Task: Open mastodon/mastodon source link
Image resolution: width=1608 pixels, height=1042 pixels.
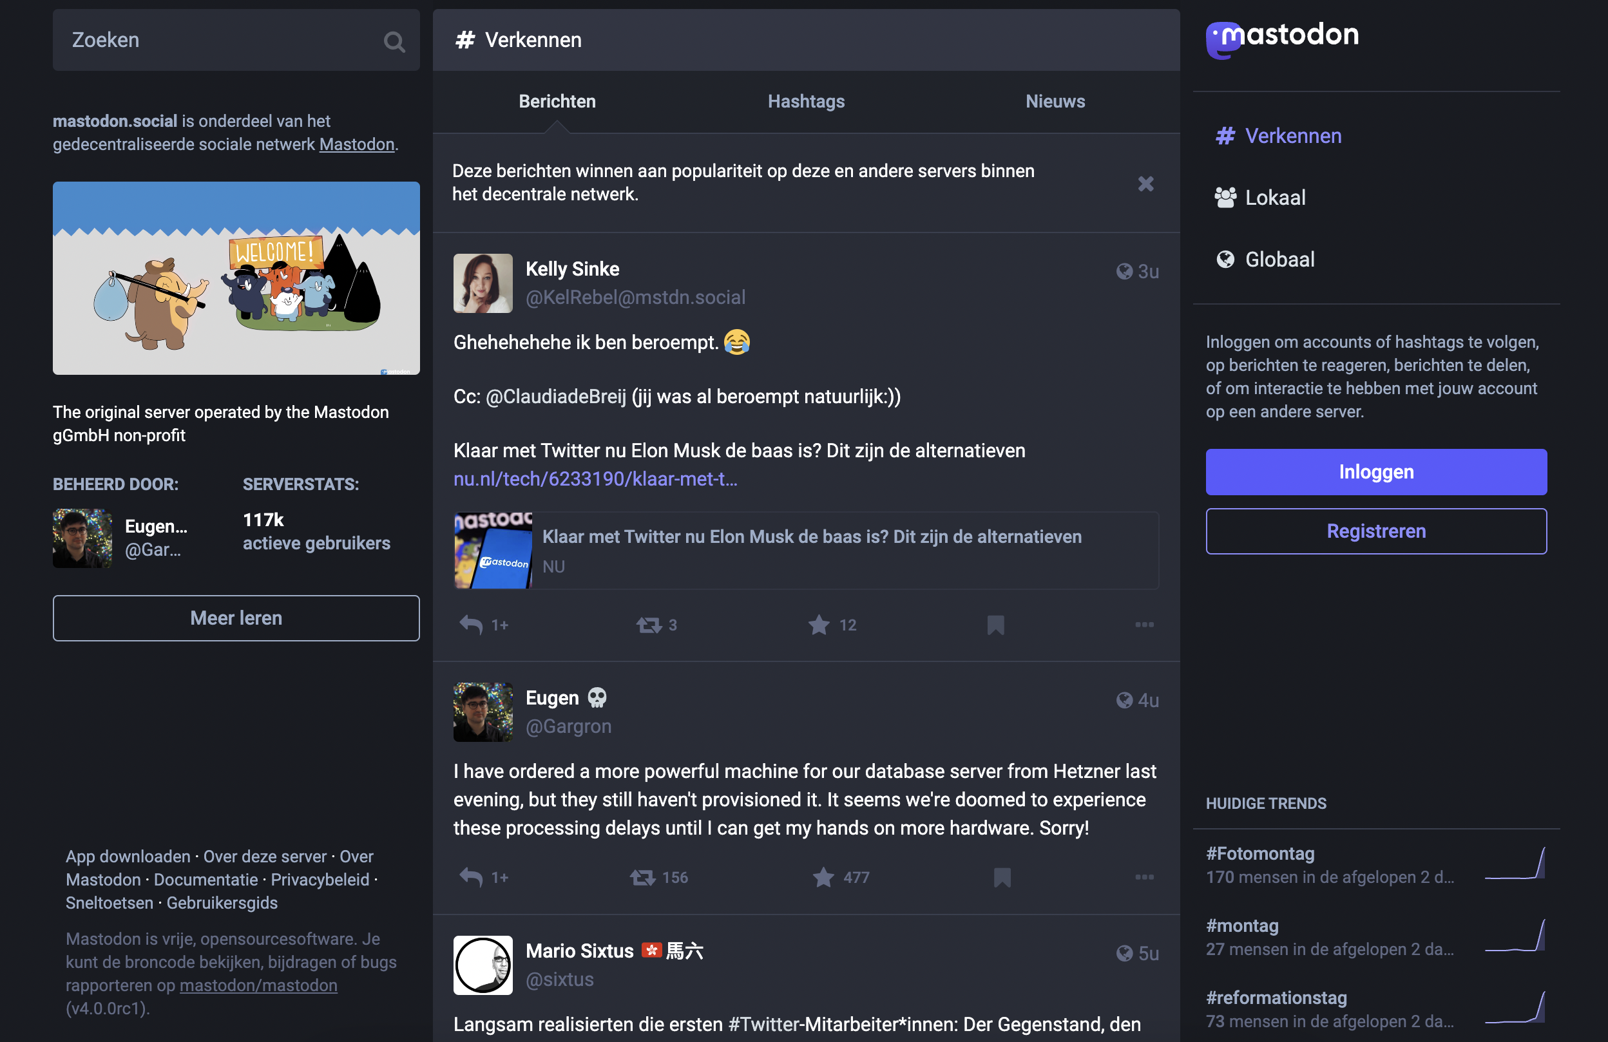Action: point(258,985)
